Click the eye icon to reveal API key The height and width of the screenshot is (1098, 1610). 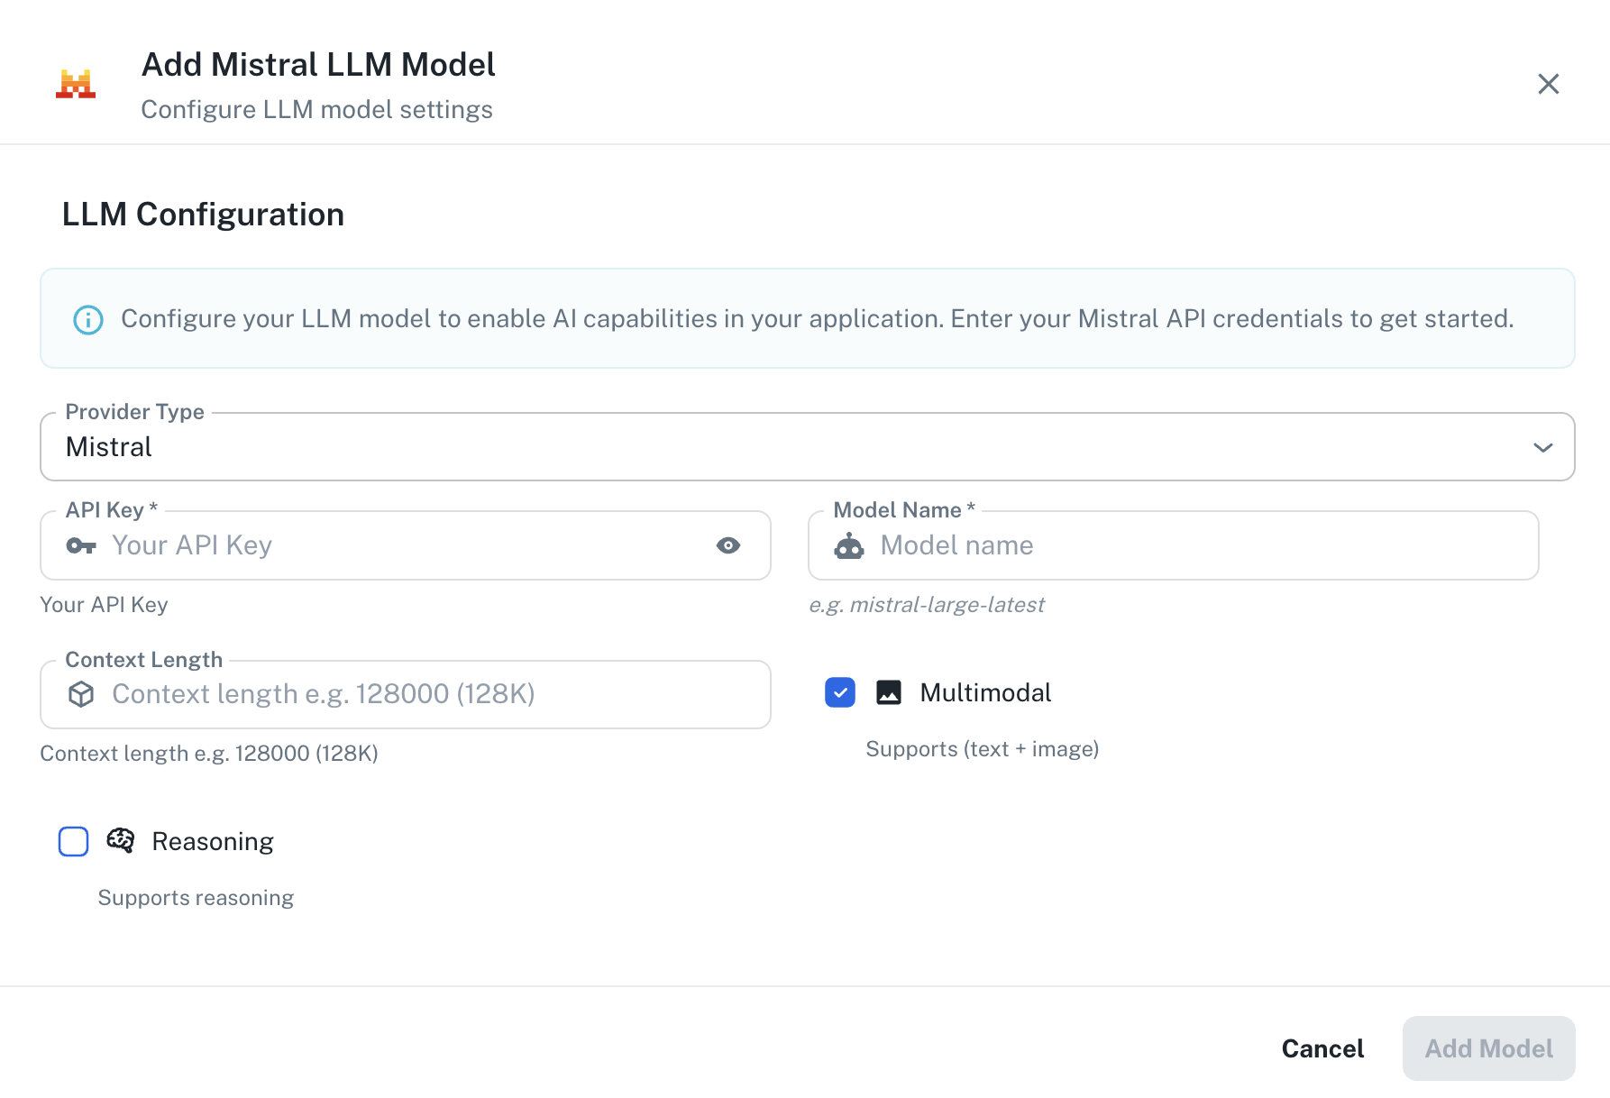pyautogui.click(x=728, y=545)
